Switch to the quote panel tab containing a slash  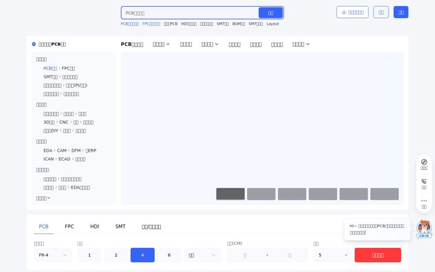(151, 227)
